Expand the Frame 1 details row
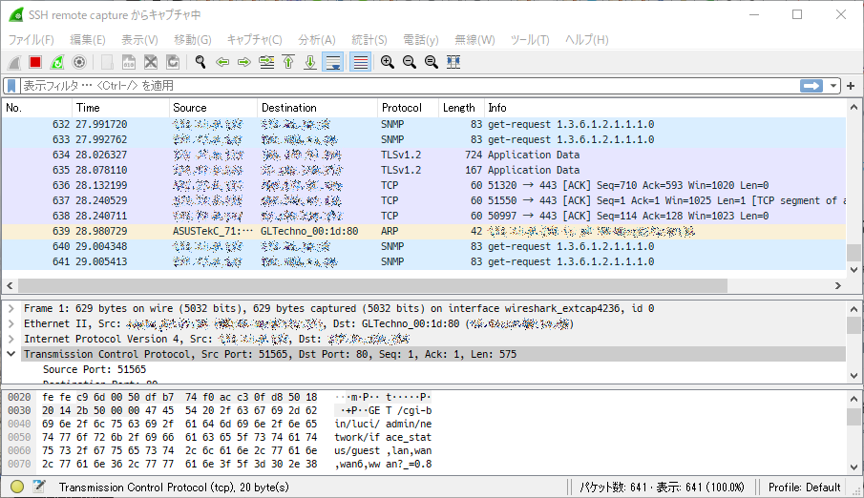Viewport: 864px width, 498px height. tap(11, 308)
